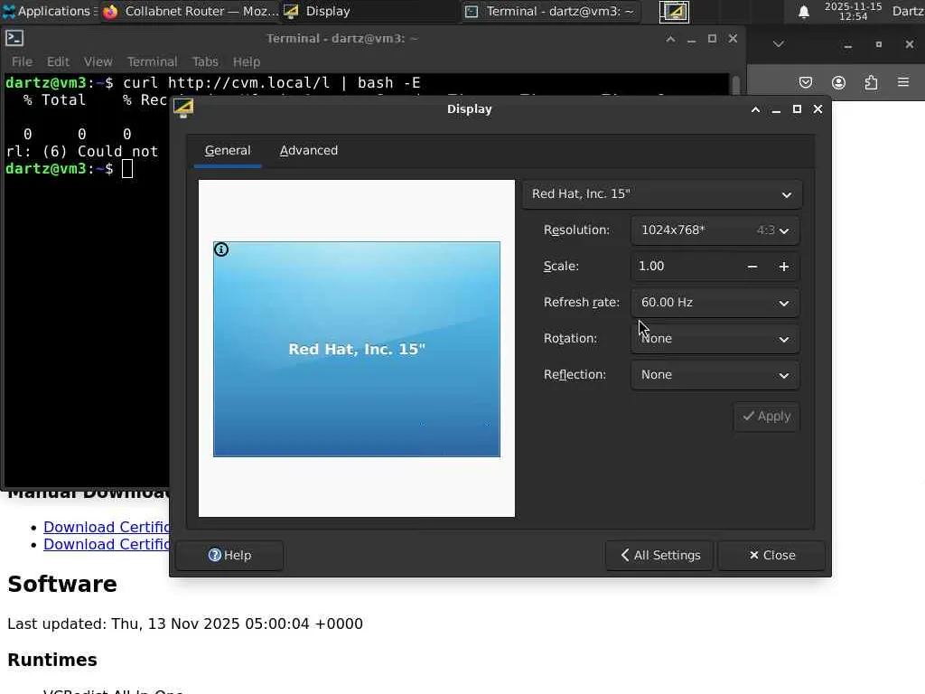Viewport: 925px width, 694px height.
Task: Open the Red Hat, Inc. 15" monitor dropdown
Action: [662, 194]
